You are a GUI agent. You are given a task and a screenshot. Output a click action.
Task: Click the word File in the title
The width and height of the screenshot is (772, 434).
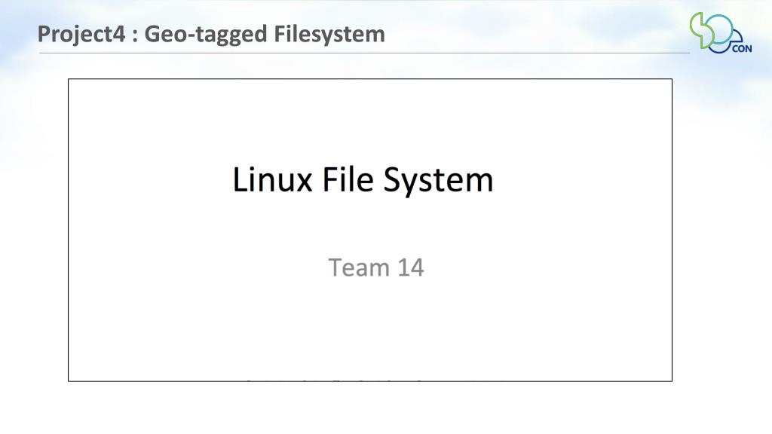pos(348,179)
